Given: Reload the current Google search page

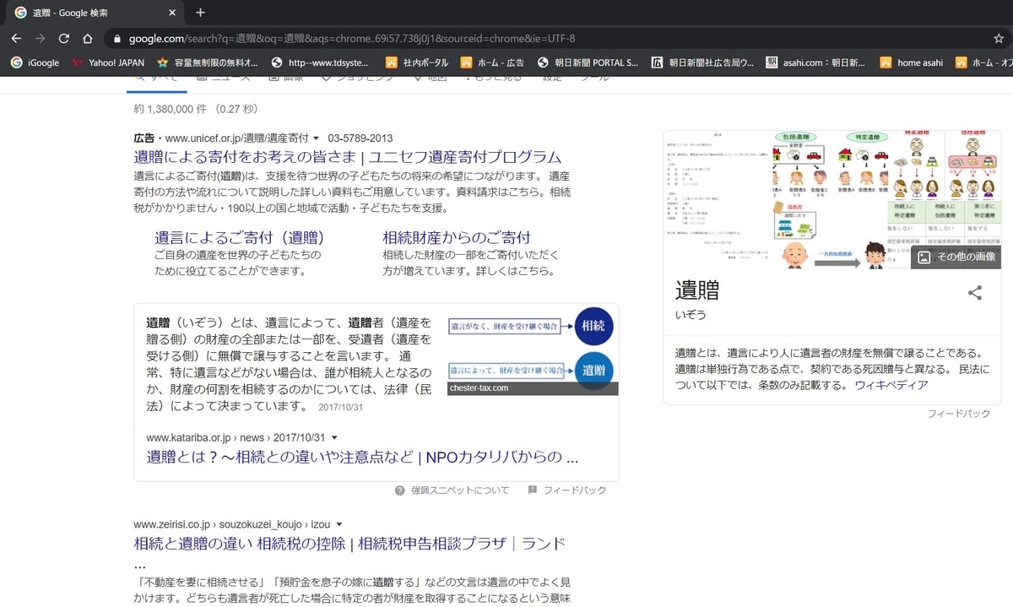Looking at the screenshot, I should (x=63, y=39).
